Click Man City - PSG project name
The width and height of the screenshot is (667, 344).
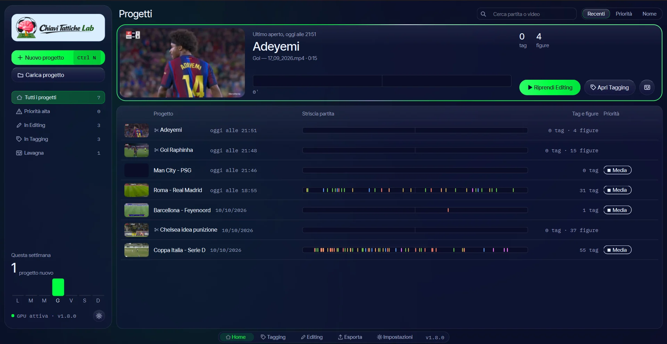tap(173, 170)
